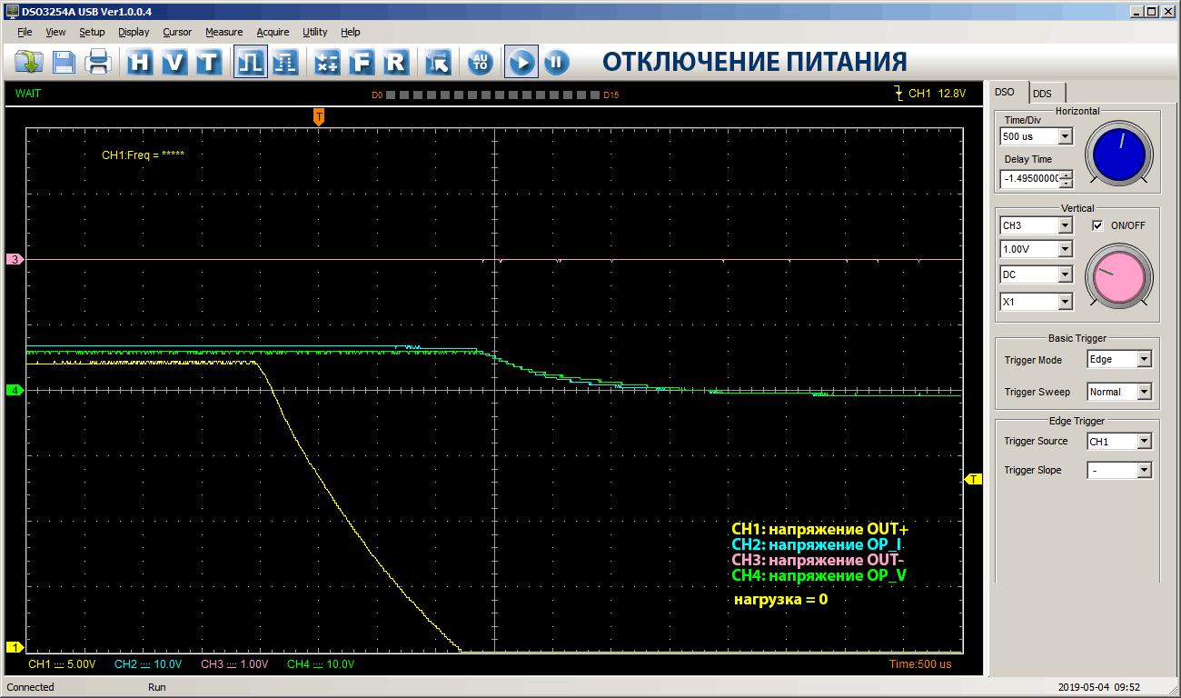Click the CH1 5.00V label below graph
1181x698 pixels.
pyautogui.click(x=62, y=664)
